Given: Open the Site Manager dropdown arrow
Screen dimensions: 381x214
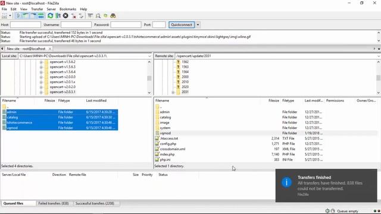Looking at the screenshot, I should (10, 16).
